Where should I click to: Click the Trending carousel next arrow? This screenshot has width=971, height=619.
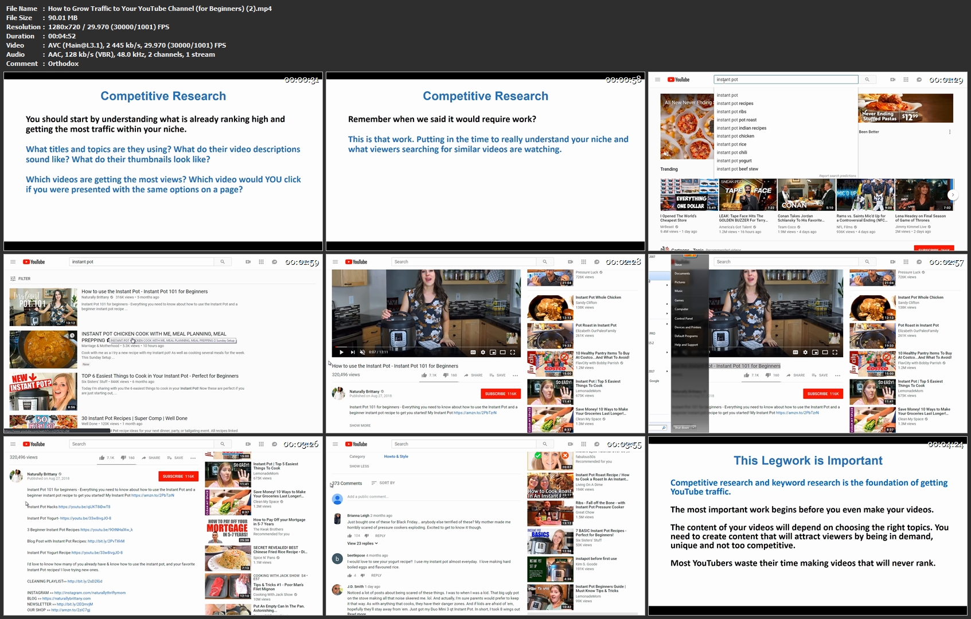click(953, 195)
